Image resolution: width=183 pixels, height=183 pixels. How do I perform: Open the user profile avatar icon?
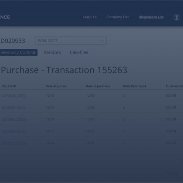tap(177, 17)
